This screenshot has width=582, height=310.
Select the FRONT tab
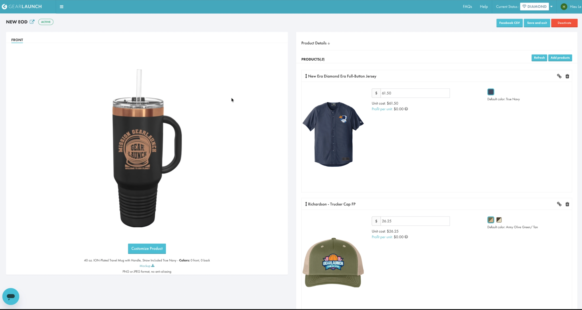click(17, 40)
